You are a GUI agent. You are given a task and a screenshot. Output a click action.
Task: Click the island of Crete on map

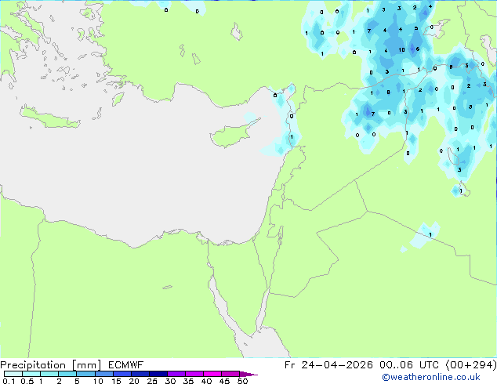tap(49, 118)
